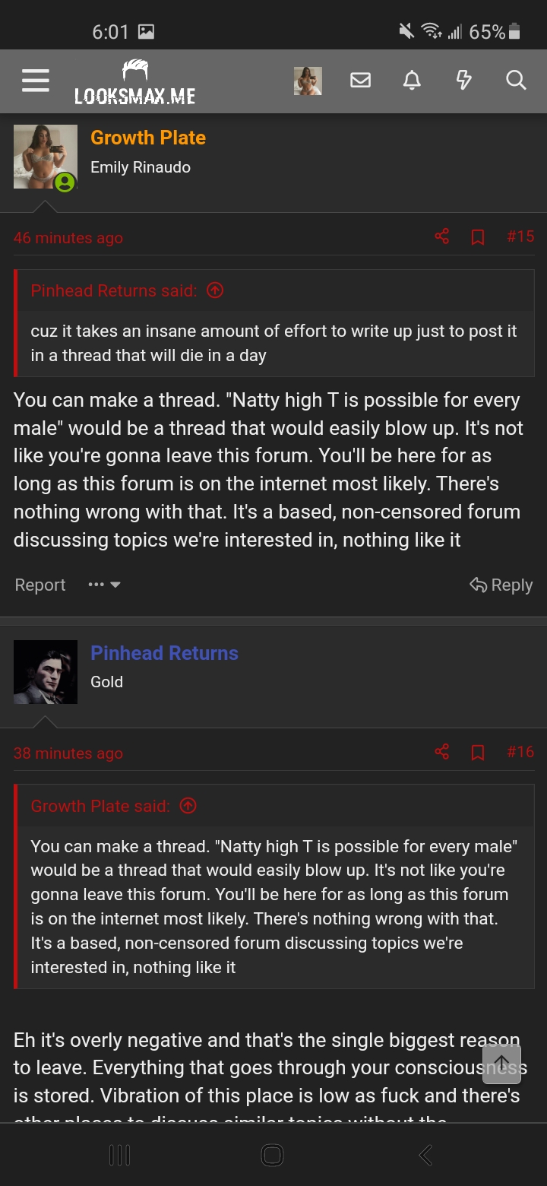Open the hamburger navigation menu
This screenshot has height=1186, width=547.
click(x=35, y=81)
